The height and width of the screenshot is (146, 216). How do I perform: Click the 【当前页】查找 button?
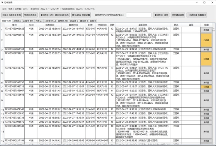[161, 15]
